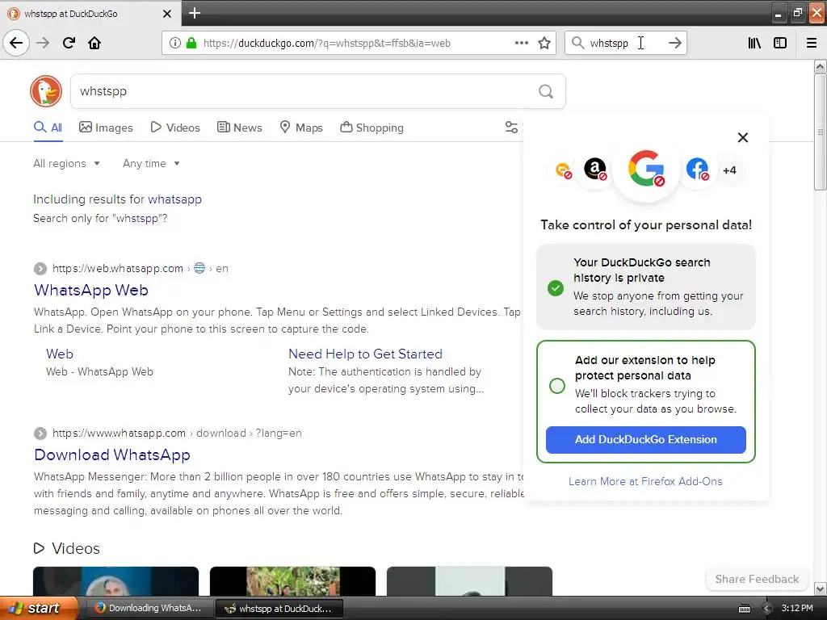Screen dimensions: 827x620
Task: Switch to the Videos tab
Action: 175,128
